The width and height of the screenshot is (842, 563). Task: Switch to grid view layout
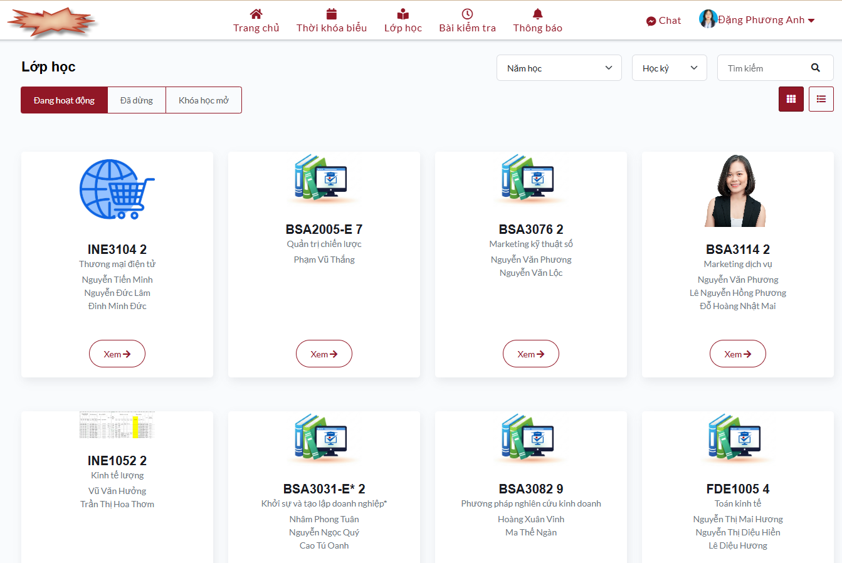791,99
